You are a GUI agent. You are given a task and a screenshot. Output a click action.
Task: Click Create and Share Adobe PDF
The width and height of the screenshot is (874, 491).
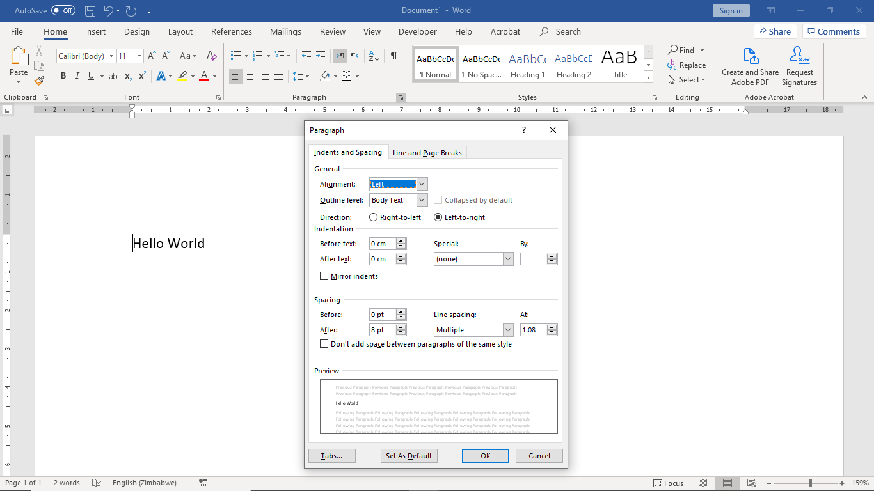click(750, 66)
